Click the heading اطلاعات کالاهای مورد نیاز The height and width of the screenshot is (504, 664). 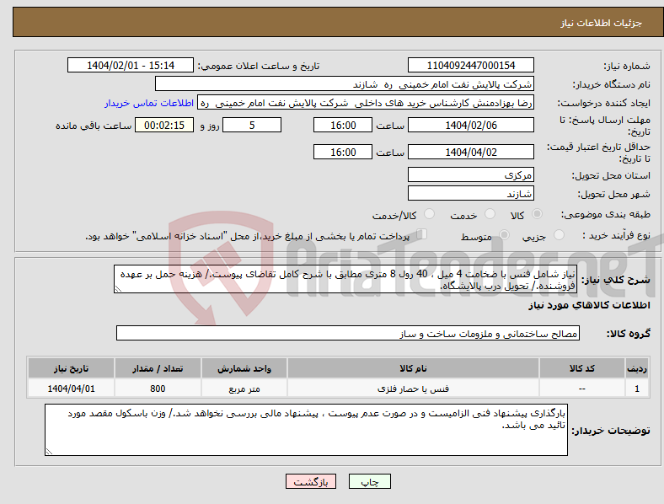tap(589, 305)
